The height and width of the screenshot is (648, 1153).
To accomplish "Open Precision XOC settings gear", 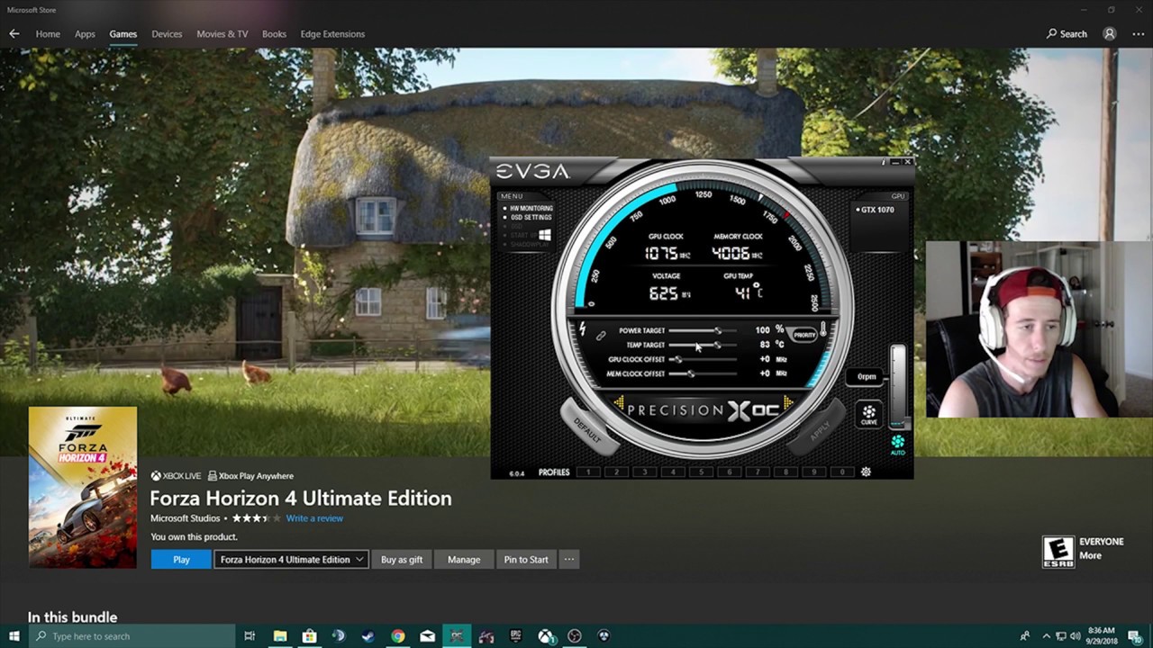I will (866, 472).
